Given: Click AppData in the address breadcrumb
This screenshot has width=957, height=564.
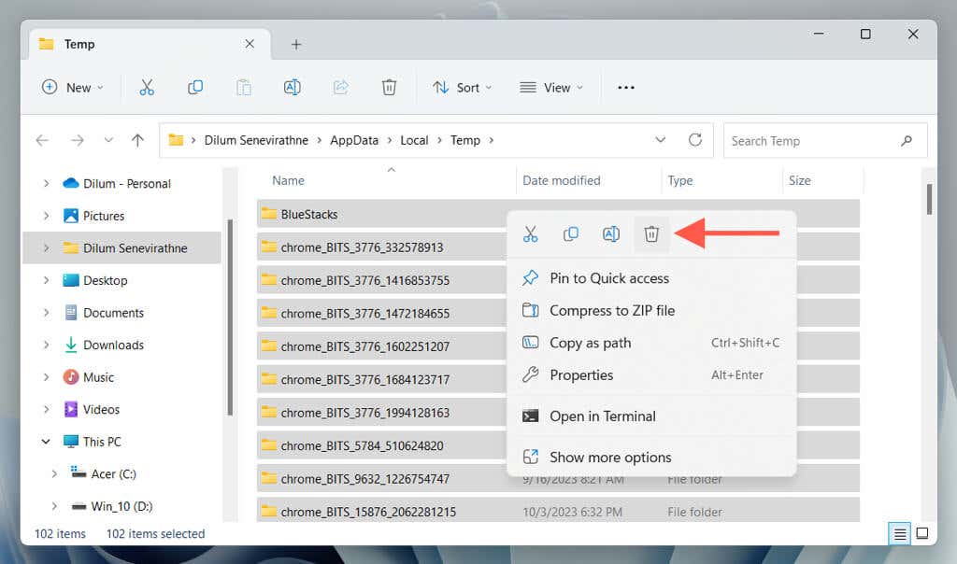Looking at the screenshot, I should point(354,140).
